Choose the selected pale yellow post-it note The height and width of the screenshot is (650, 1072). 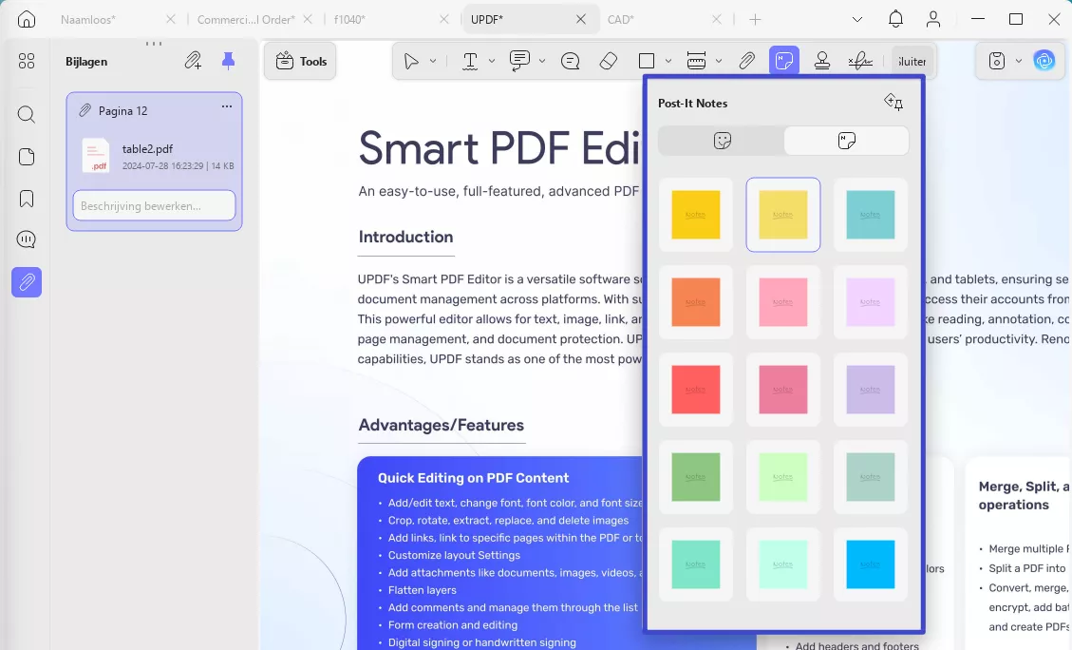click(783, 215)
